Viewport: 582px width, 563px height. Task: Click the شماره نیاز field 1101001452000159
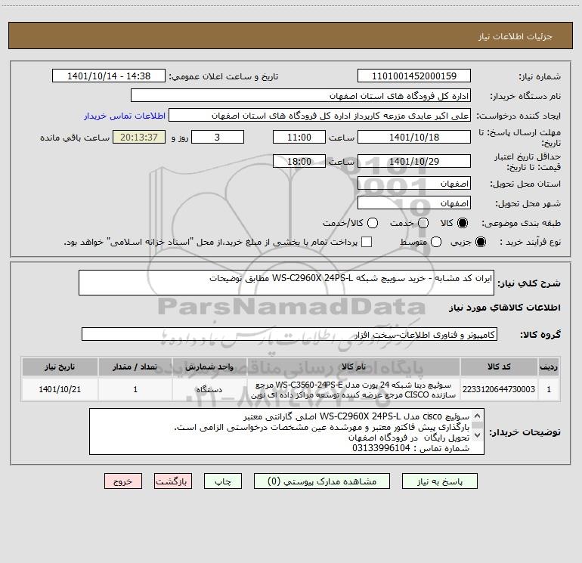(414, 76)
